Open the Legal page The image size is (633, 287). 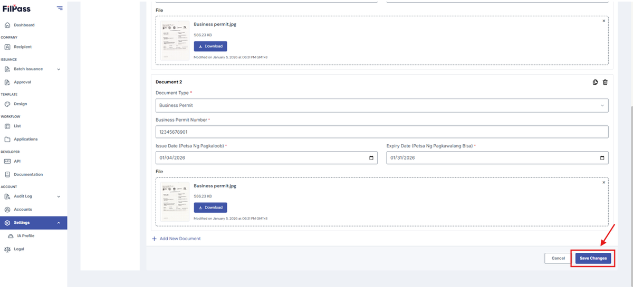pos(19,249)
